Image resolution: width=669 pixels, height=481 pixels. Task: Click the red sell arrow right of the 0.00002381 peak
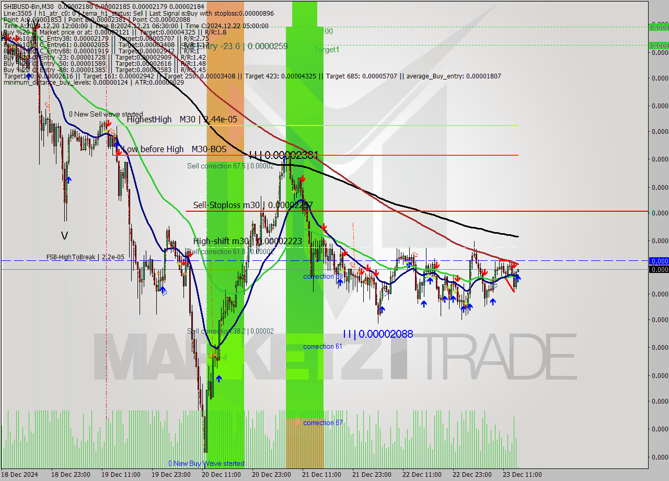point(303,178)
